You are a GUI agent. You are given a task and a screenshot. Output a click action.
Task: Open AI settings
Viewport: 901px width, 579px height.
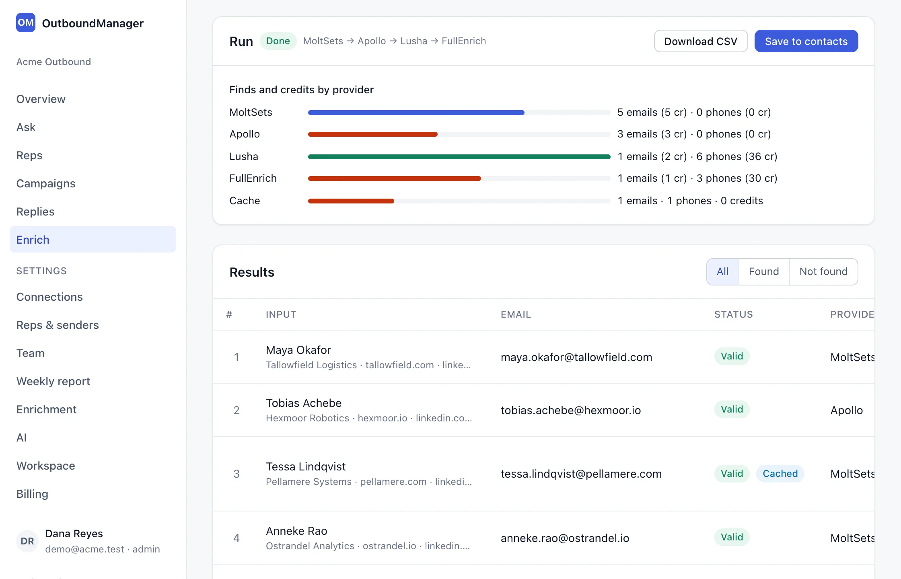tap(93, 437)
